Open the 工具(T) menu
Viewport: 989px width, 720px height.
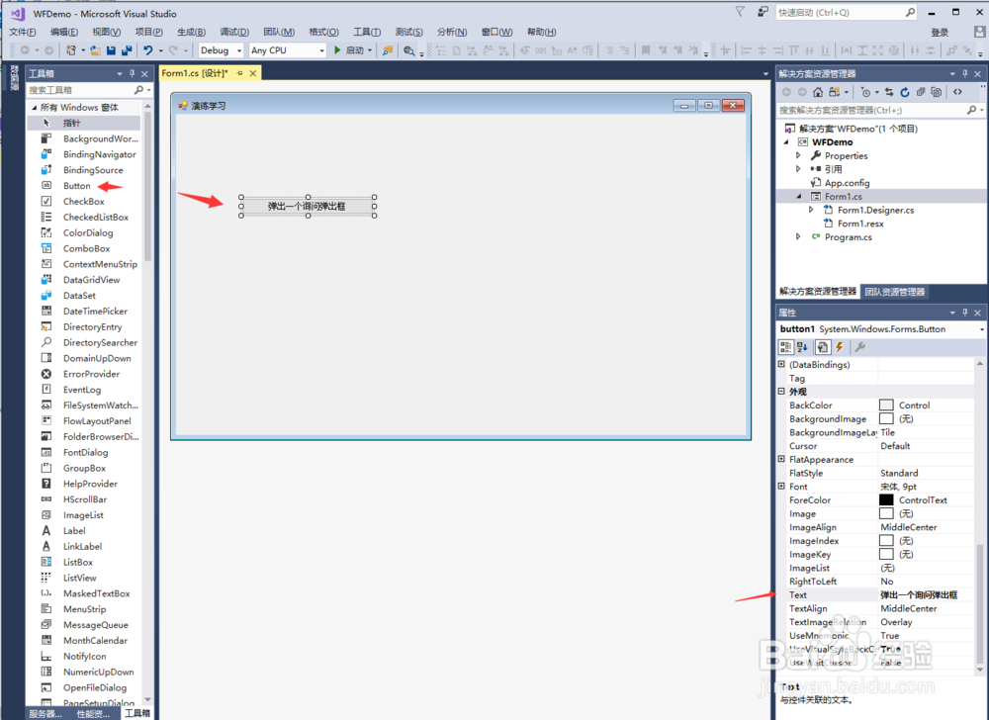click(367, 33)
